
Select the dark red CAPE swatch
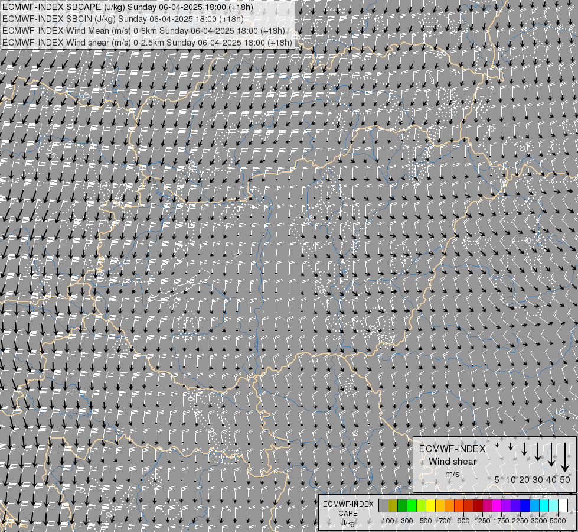tap(478, 505)
